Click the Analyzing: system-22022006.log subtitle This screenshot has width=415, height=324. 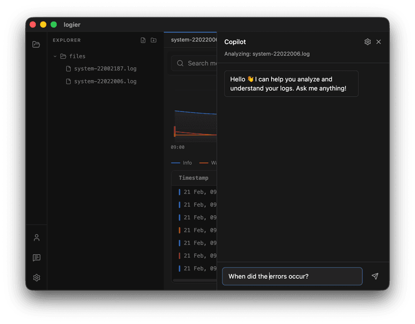click(267, 54)
